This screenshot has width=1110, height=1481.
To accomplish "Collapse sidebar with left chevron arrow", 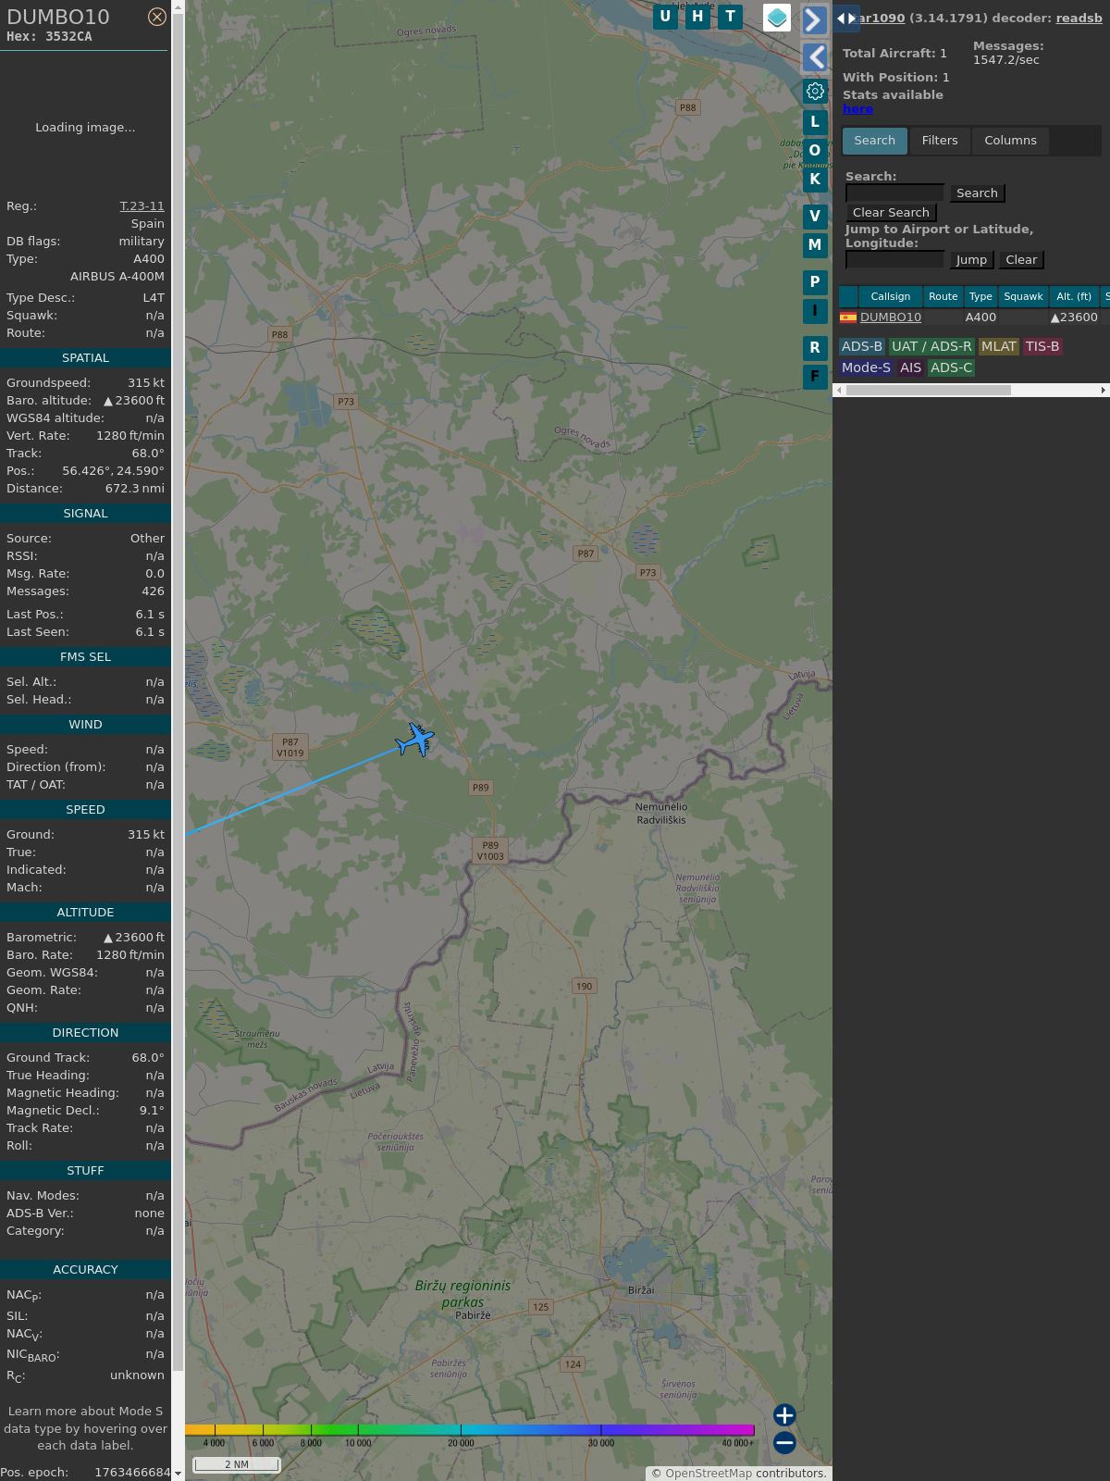I will (814, 57).
